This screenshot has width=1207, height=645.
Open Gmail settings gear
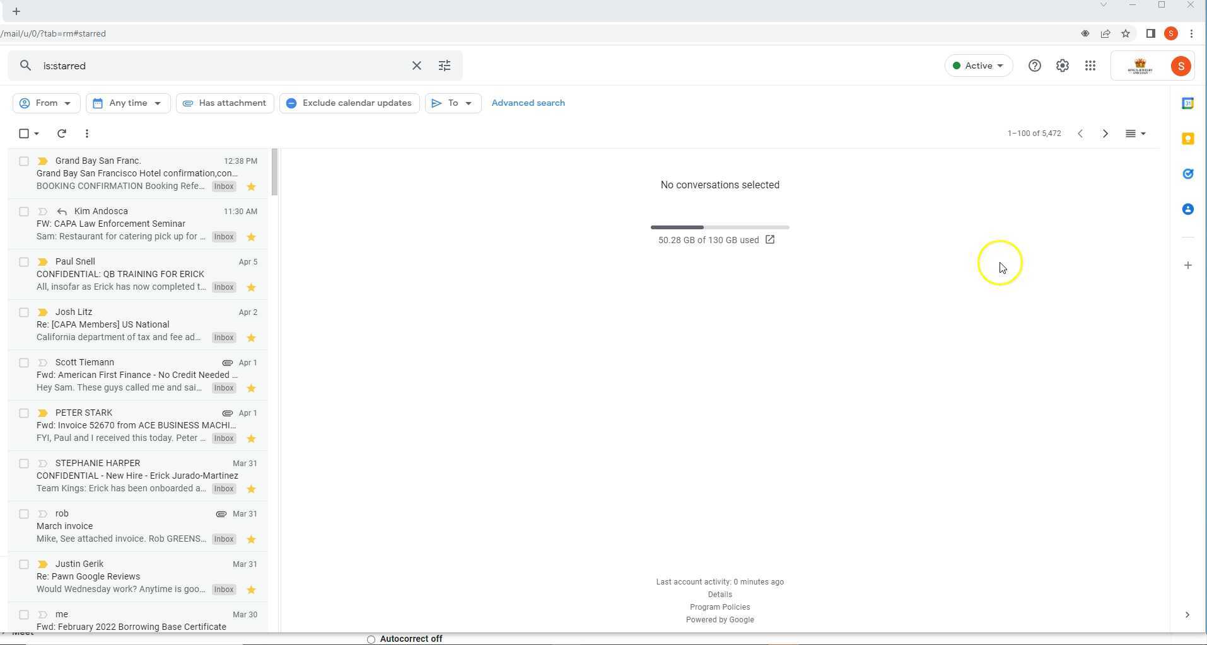click(1062, 66)
